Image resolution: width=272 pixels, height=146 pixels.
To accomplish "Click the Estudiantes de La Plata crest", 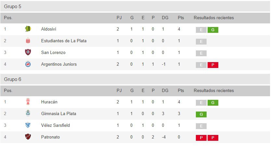I will tap(28, 41).
